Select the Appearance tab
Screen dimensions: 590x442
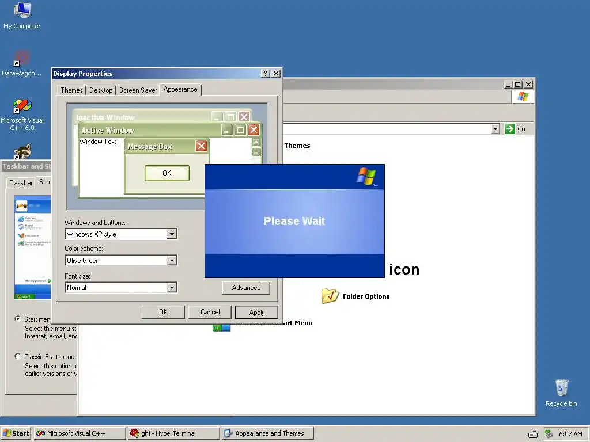point(180,89)
